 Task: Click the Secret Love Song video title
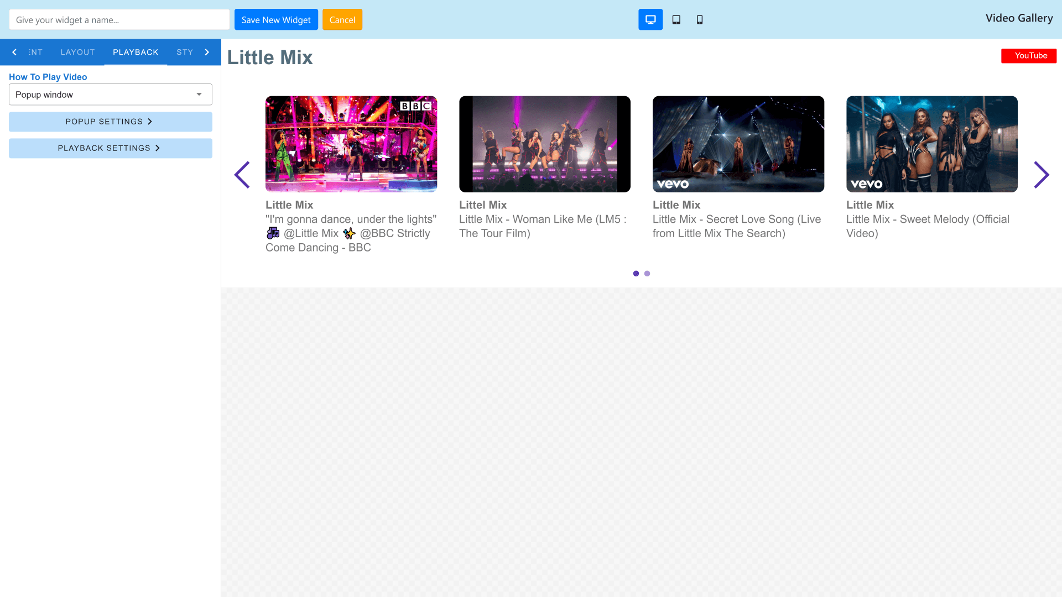pos(737,226)
